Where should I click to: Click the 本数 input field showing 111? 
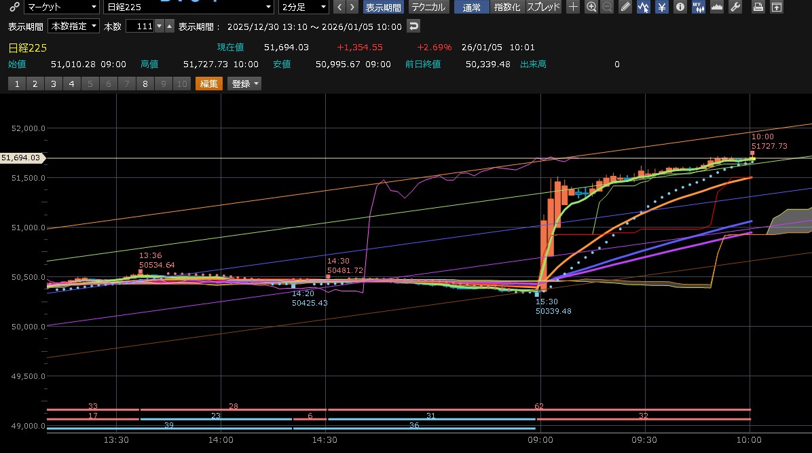coord(139,26)
